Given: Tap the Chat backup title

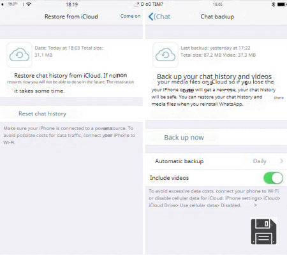Looking at the screenshot, I should pos(217,17).
